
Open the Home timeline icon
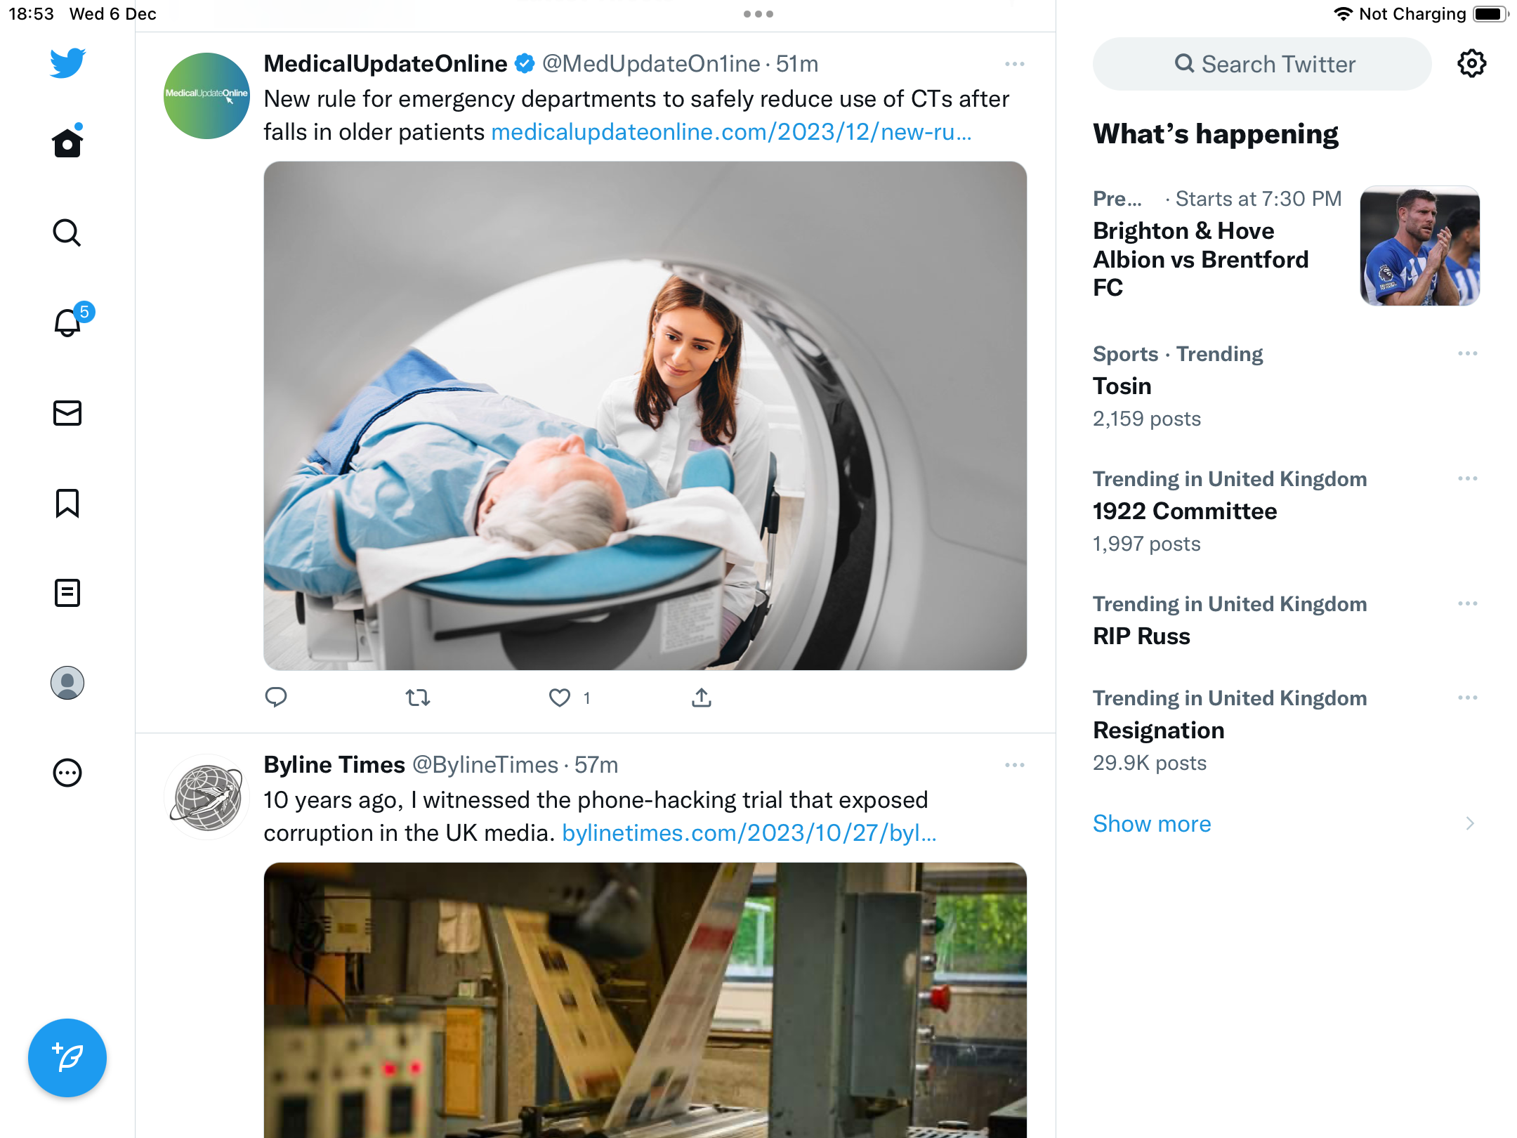[67, 141]
